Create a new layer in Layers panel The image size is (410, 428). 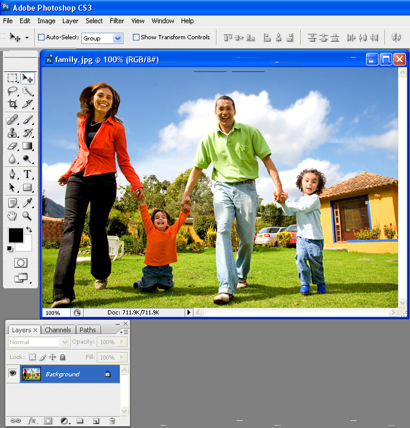(x=96, y=421)
